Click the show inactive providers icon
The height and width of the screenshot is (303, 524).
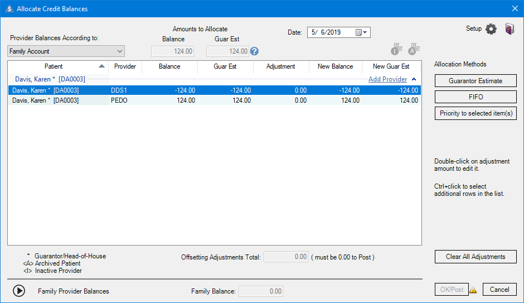click(x=396, y=49)
